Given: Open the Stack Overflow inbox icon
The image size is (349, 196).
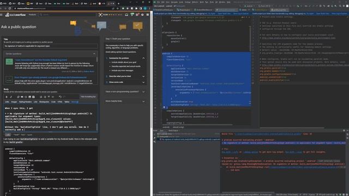Looking at the screenshot, I should click(x=127, y=15).
